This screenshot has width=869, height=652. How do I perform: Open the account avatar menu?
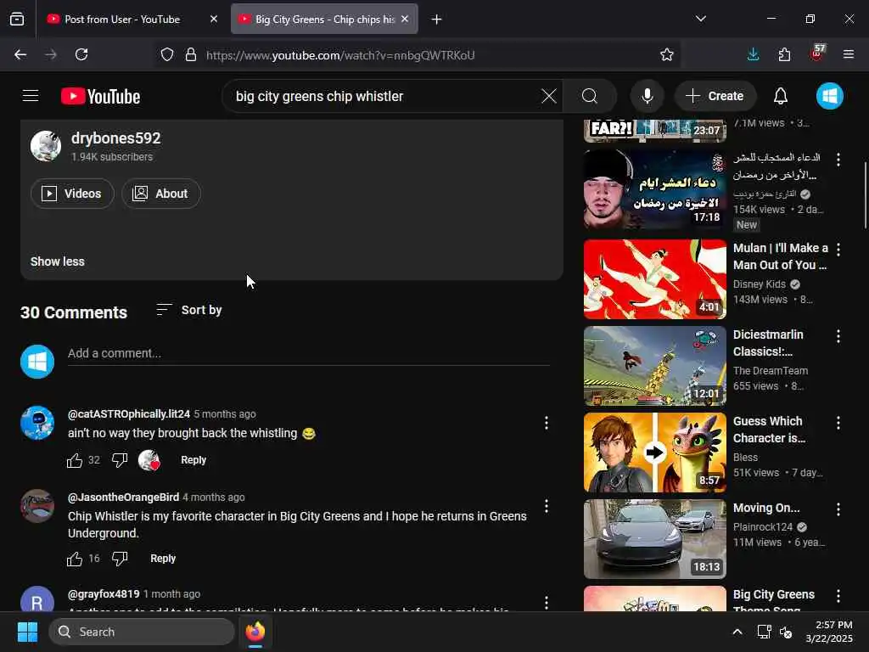coord(830,96)
